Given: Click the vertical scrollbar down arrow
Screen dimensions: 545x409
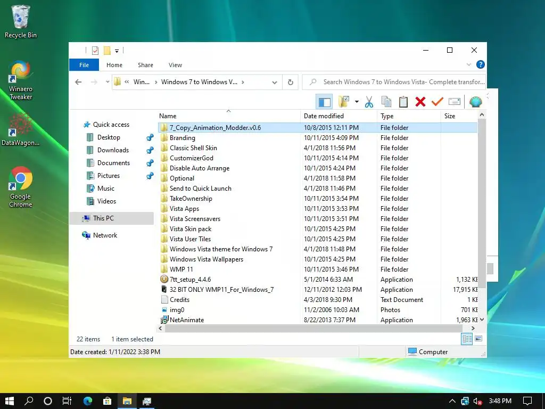Looking at the screenshot, I should coord(482,320).
